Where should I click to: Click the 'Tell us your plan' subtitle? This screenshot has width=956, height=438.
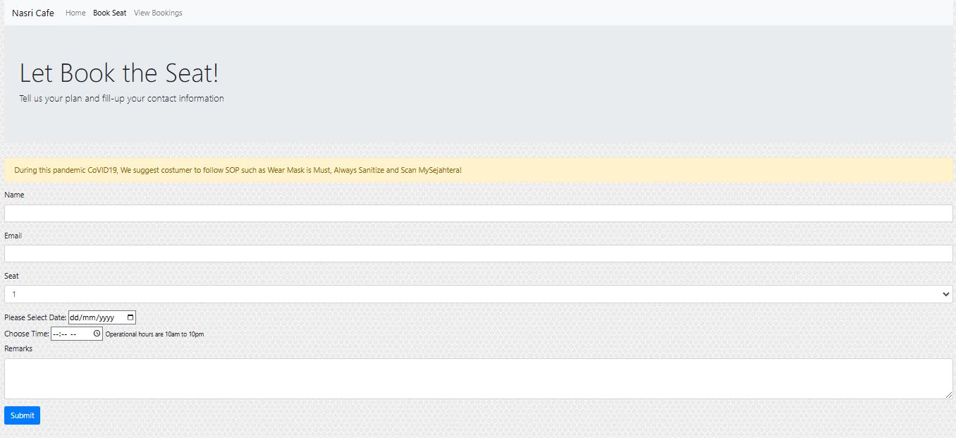pos(121,99)
